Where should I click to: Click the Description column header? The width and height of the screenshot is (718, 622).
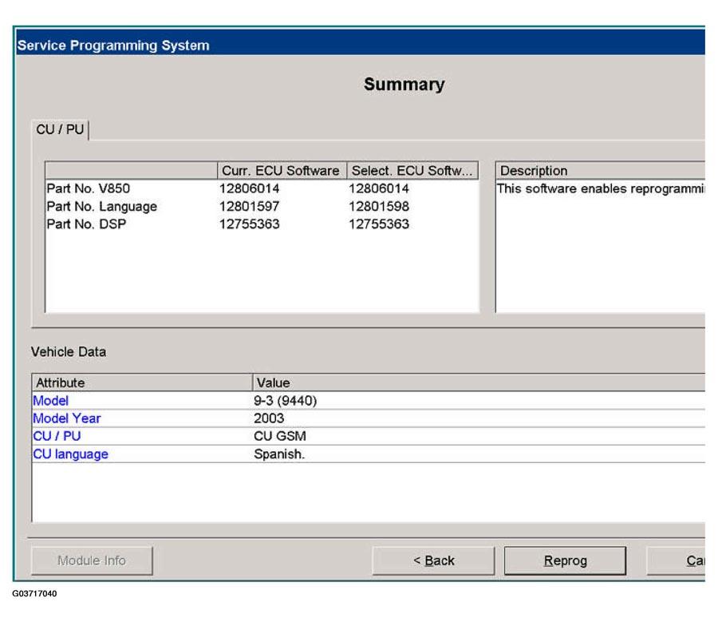[598, 171]
